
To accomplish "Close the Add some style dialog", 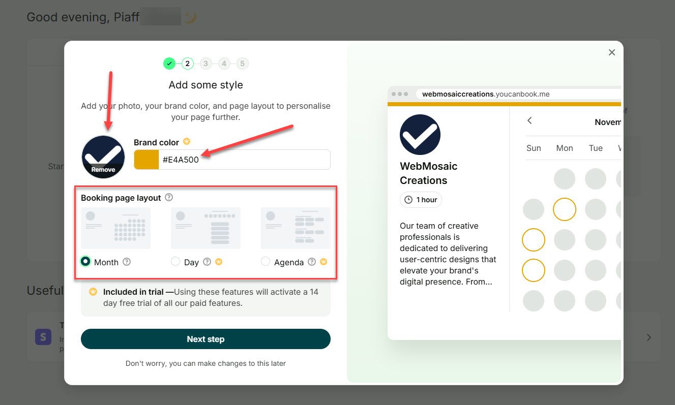I will click(x=611, y=52).
